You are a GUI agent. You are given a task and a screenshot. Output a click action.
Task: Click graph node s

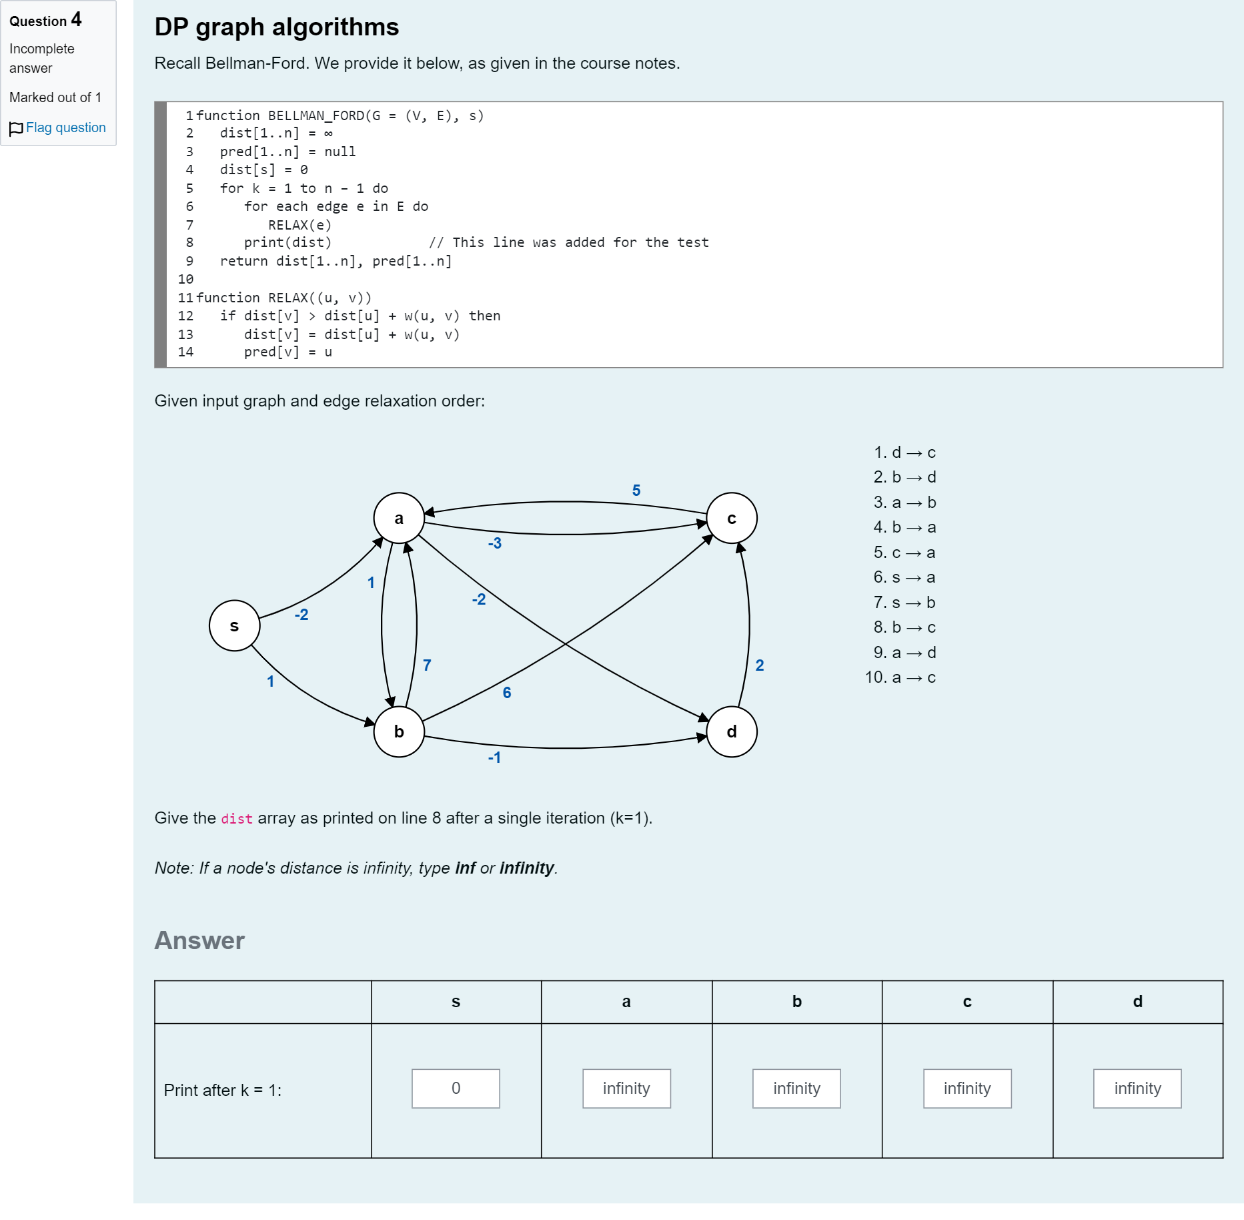(234, 625)
